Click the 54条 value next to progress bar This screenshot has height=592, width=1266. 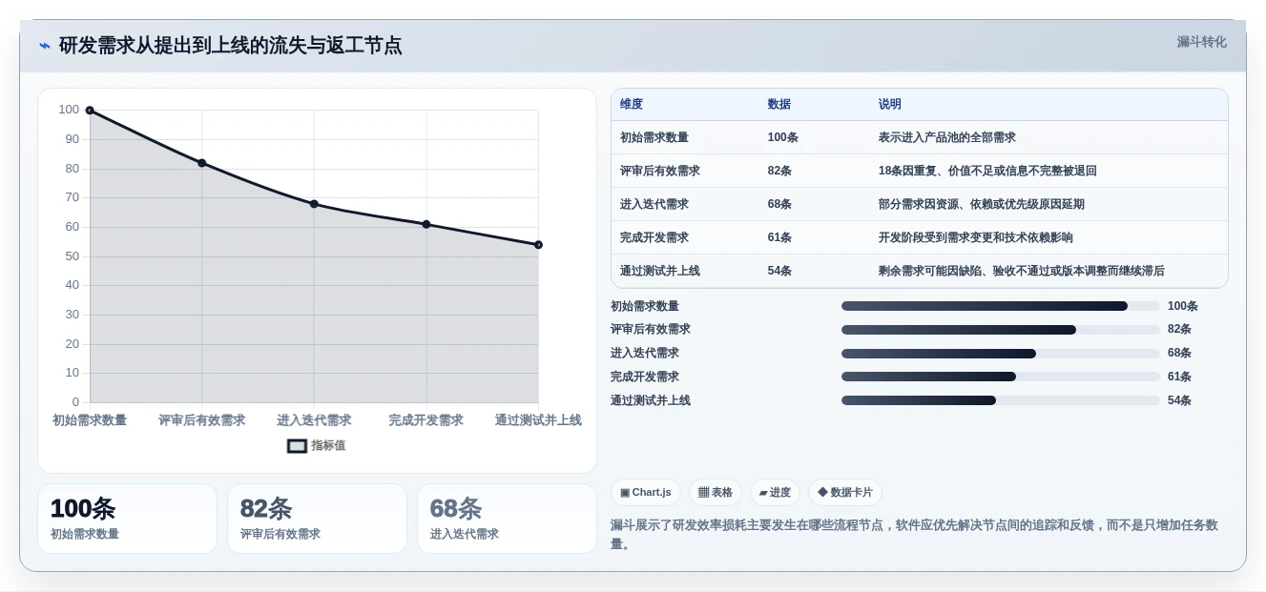1179,400
